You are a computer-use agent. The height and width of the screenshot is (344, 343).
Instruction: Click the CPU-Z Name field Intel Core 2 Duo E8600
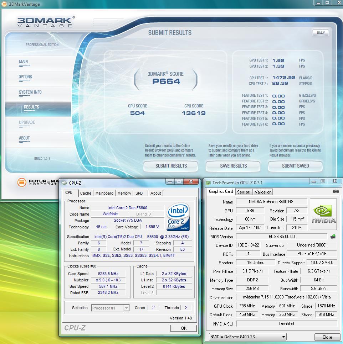[128, 208]
